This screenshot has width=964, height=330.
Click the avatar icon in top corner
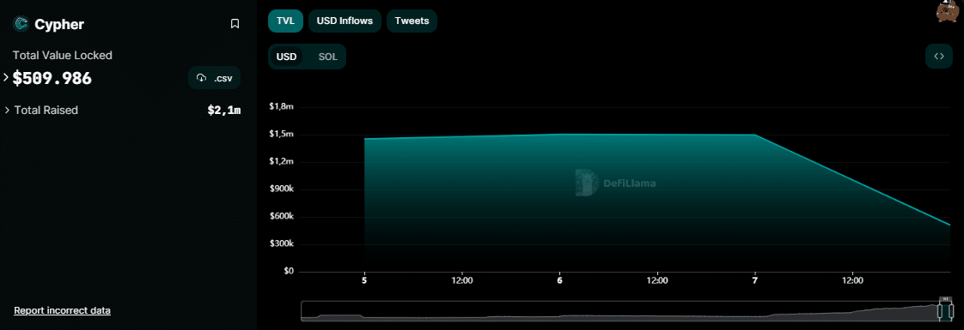click(949, 11)
